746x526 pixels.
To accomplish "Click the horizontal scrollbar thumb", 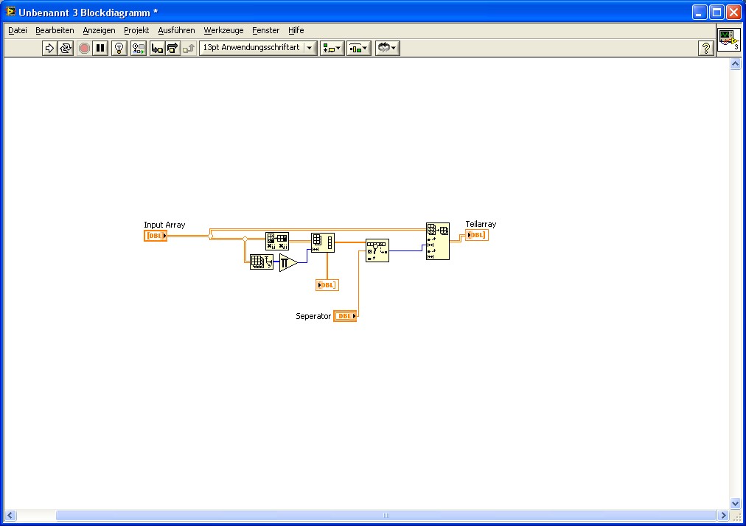I will [386, 516].
